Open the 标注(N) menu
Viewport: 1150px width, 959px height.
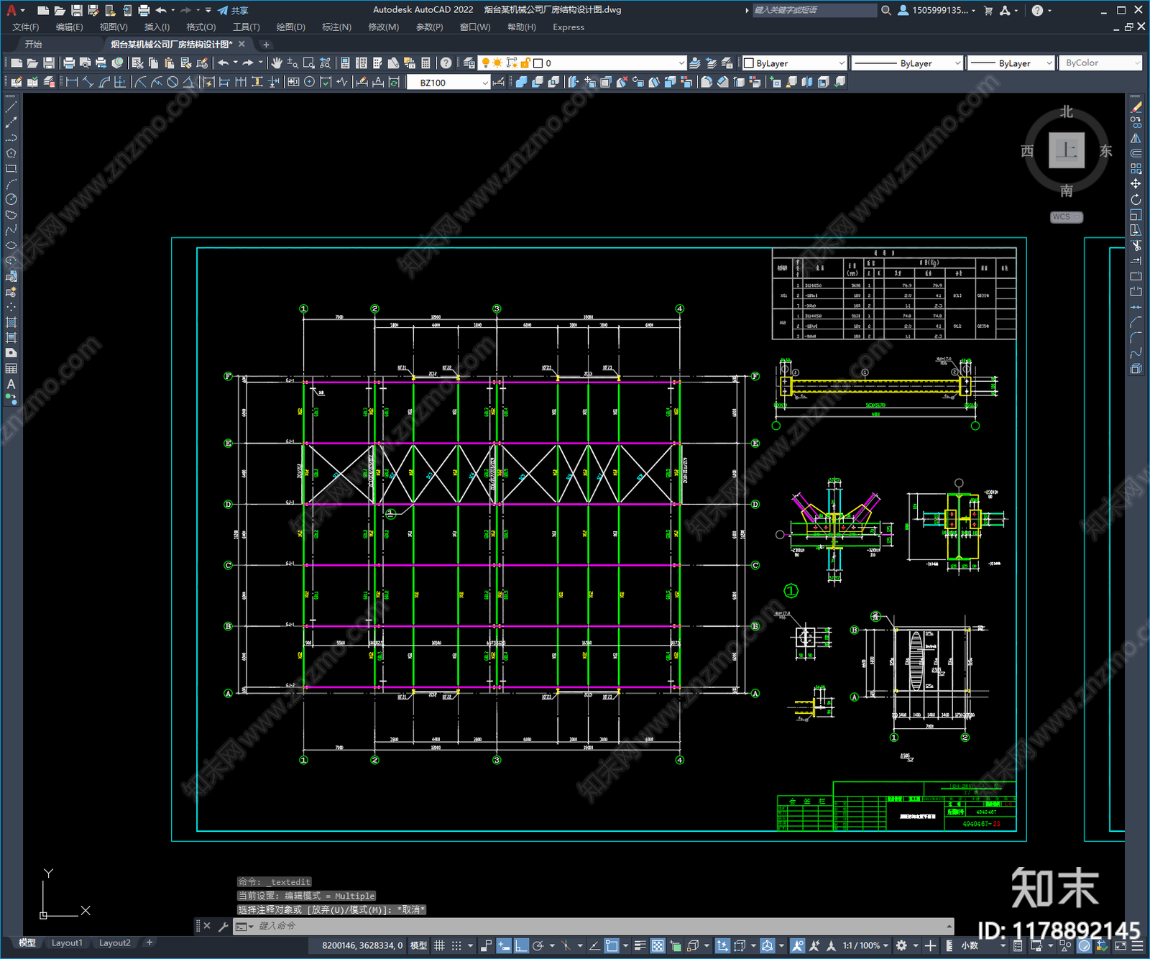pyautogui.click(x=336, y=27)
